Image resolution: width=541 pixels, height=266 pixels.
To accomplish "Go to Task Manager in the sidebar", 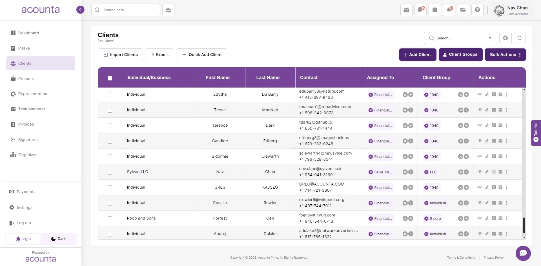I will click(32, 109).
